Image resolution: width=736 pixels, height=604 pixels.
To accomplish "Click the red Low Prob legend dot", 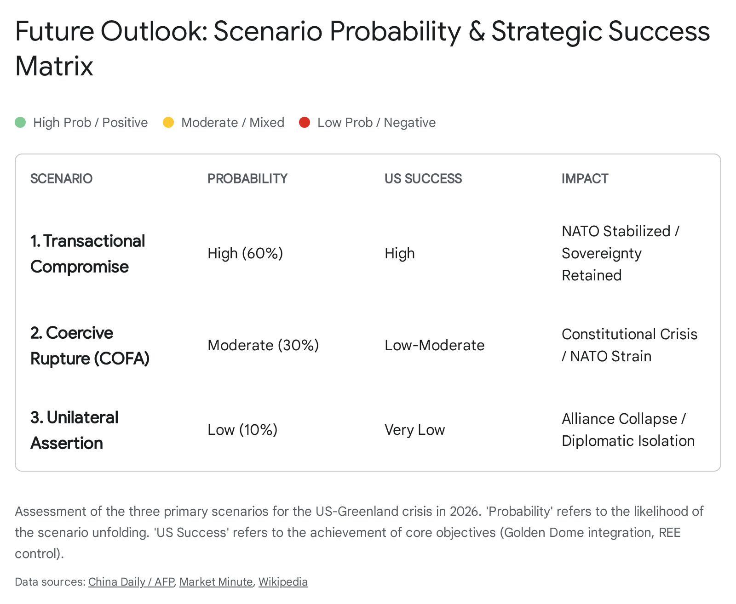I will (305, 122).
